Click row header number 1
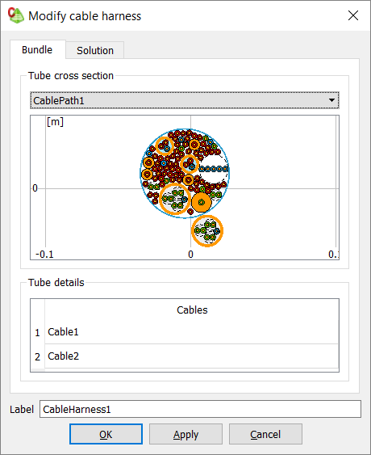371x455 pixels. click(x=38, y=332)
